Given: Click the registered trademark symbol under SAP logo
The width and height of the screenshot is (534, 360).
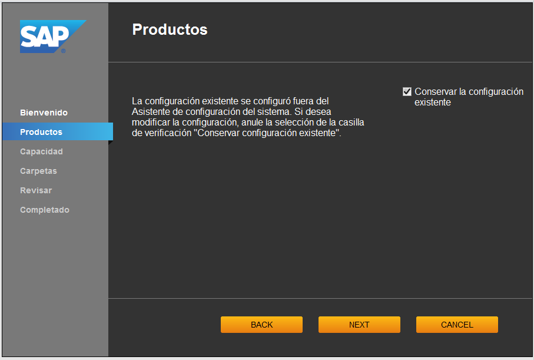Looking at the screenshot, I should point(63,51).
